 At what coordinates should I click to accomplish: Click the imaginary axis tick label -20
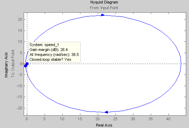point(19,108)
